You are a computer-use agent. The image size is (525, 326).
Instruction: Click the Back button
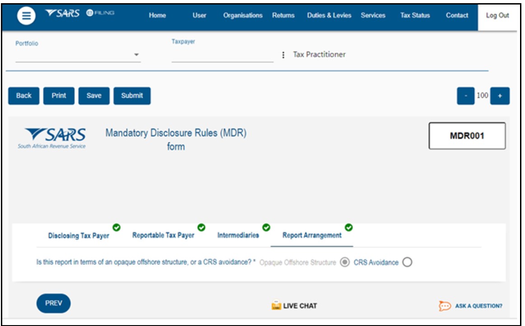24,96
